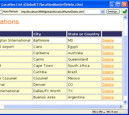Open the 542 x 356 window size dropdown

98,112
